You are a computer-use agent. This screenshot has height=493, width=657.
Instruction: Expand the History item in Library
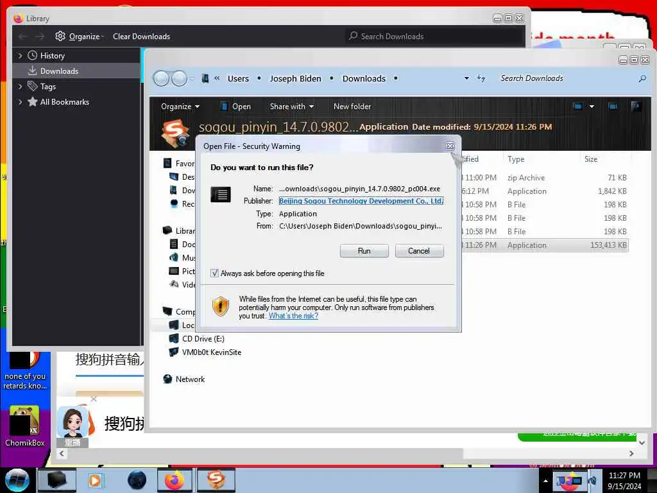point(20,55)
